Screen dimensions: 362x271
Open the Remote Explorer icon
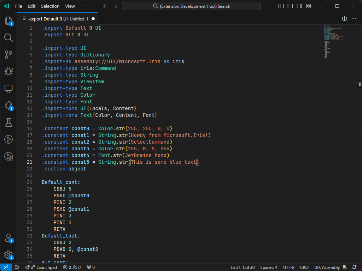pyautogui.click(x=8, y=89)
